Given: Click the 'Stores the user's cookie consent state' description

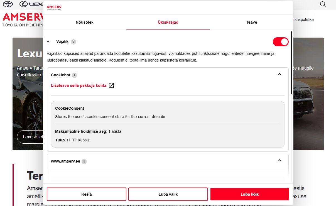Looking at the screenshot, I should pyautogui.click(x=110, y=117).
